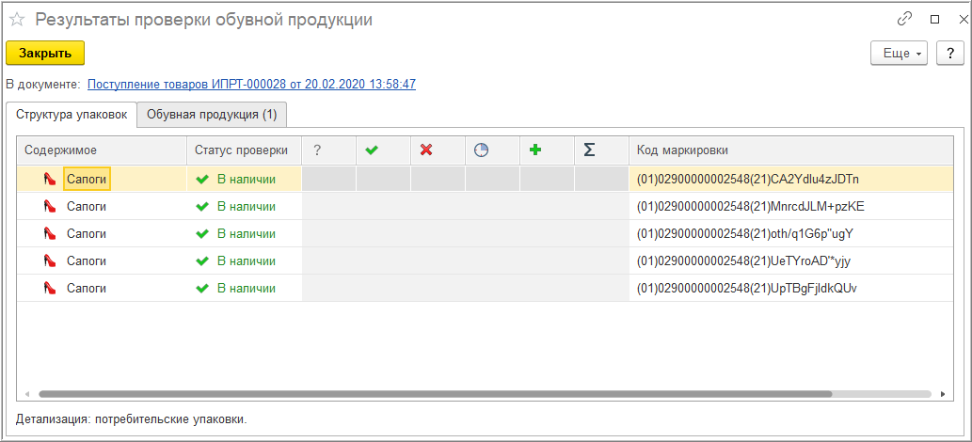Click В наличии status in UeTYroAD'*yjy row
The width and height of the screenshot is (972, 442).
click(x=247, y=261)
